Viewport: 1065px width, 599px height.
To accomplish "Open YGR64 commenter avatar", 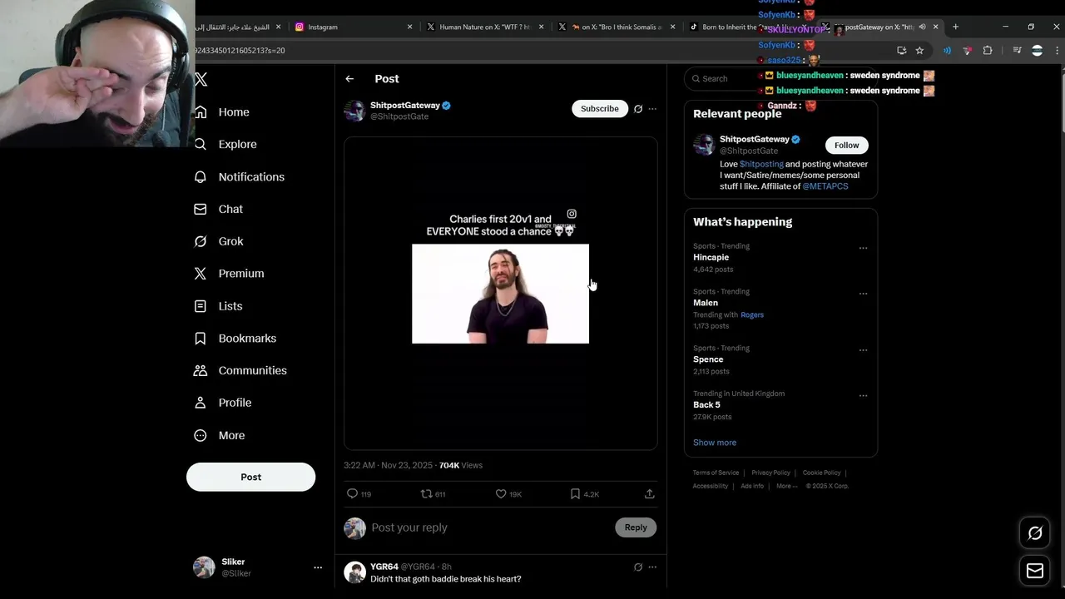I will pyautogui.click(x=355, y=572).
